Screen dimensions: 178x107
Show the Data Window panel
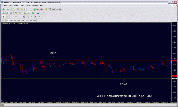[18, 9]
